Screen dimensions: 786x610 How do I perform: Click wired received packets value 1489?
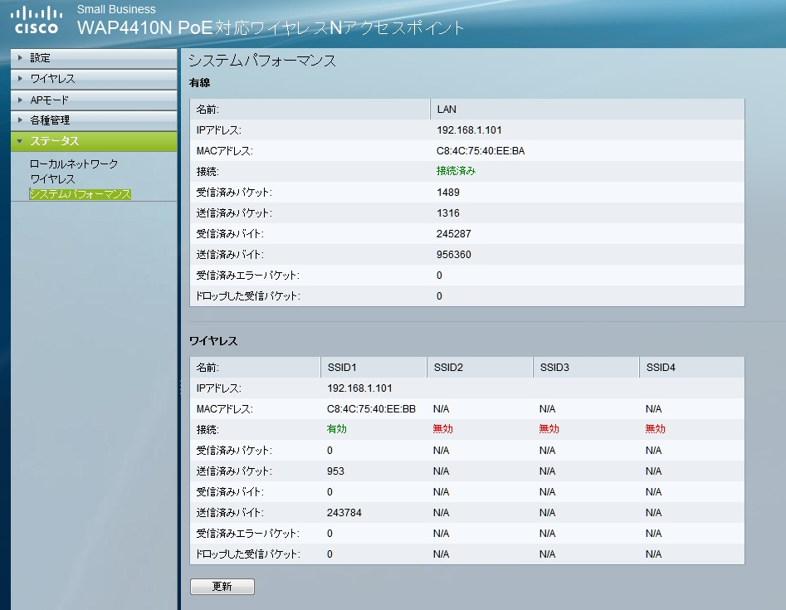click(x=447, y=193)
